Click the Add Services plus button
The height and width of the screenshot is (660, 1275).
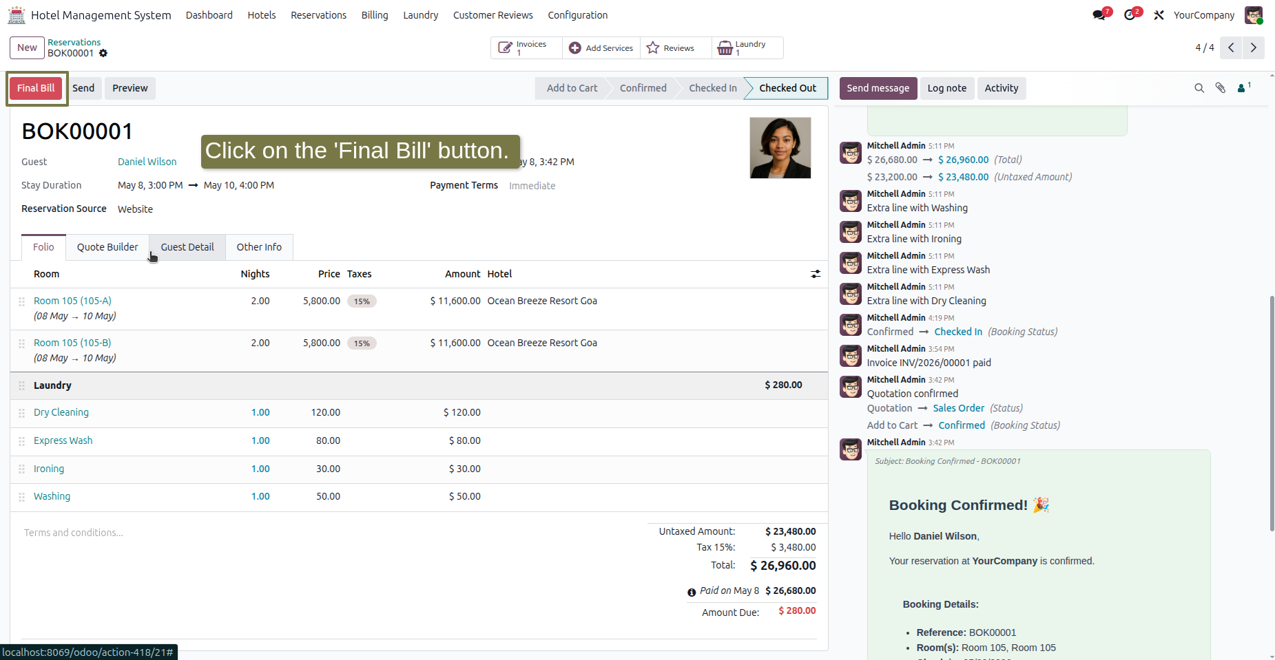(x=601, y=47)
